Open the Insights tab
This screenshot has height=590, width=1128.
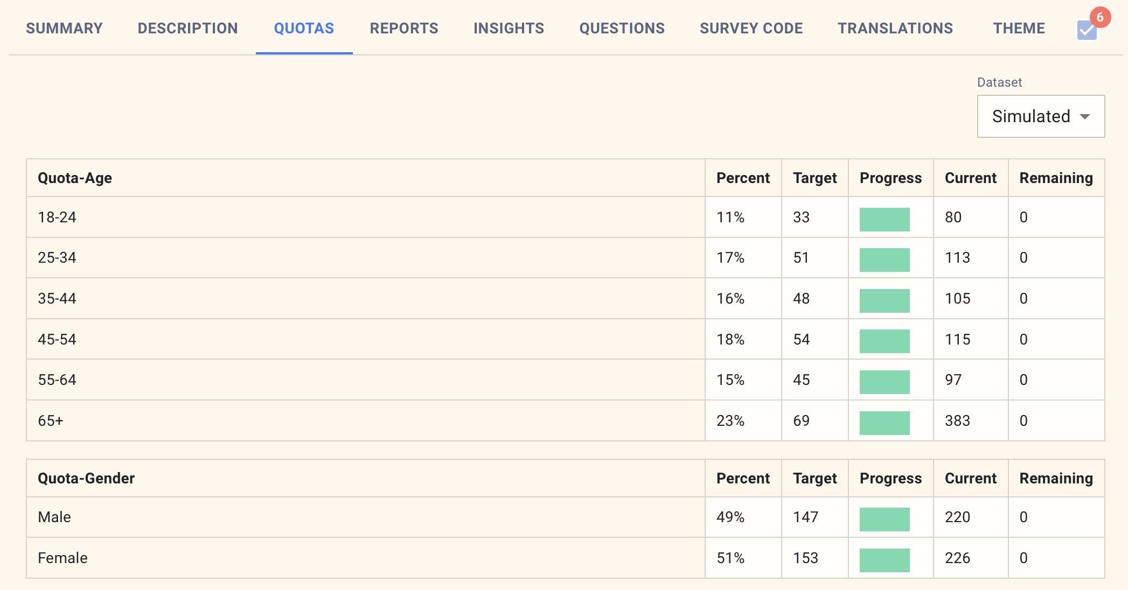pyautogui.click(x=509, y=28)
